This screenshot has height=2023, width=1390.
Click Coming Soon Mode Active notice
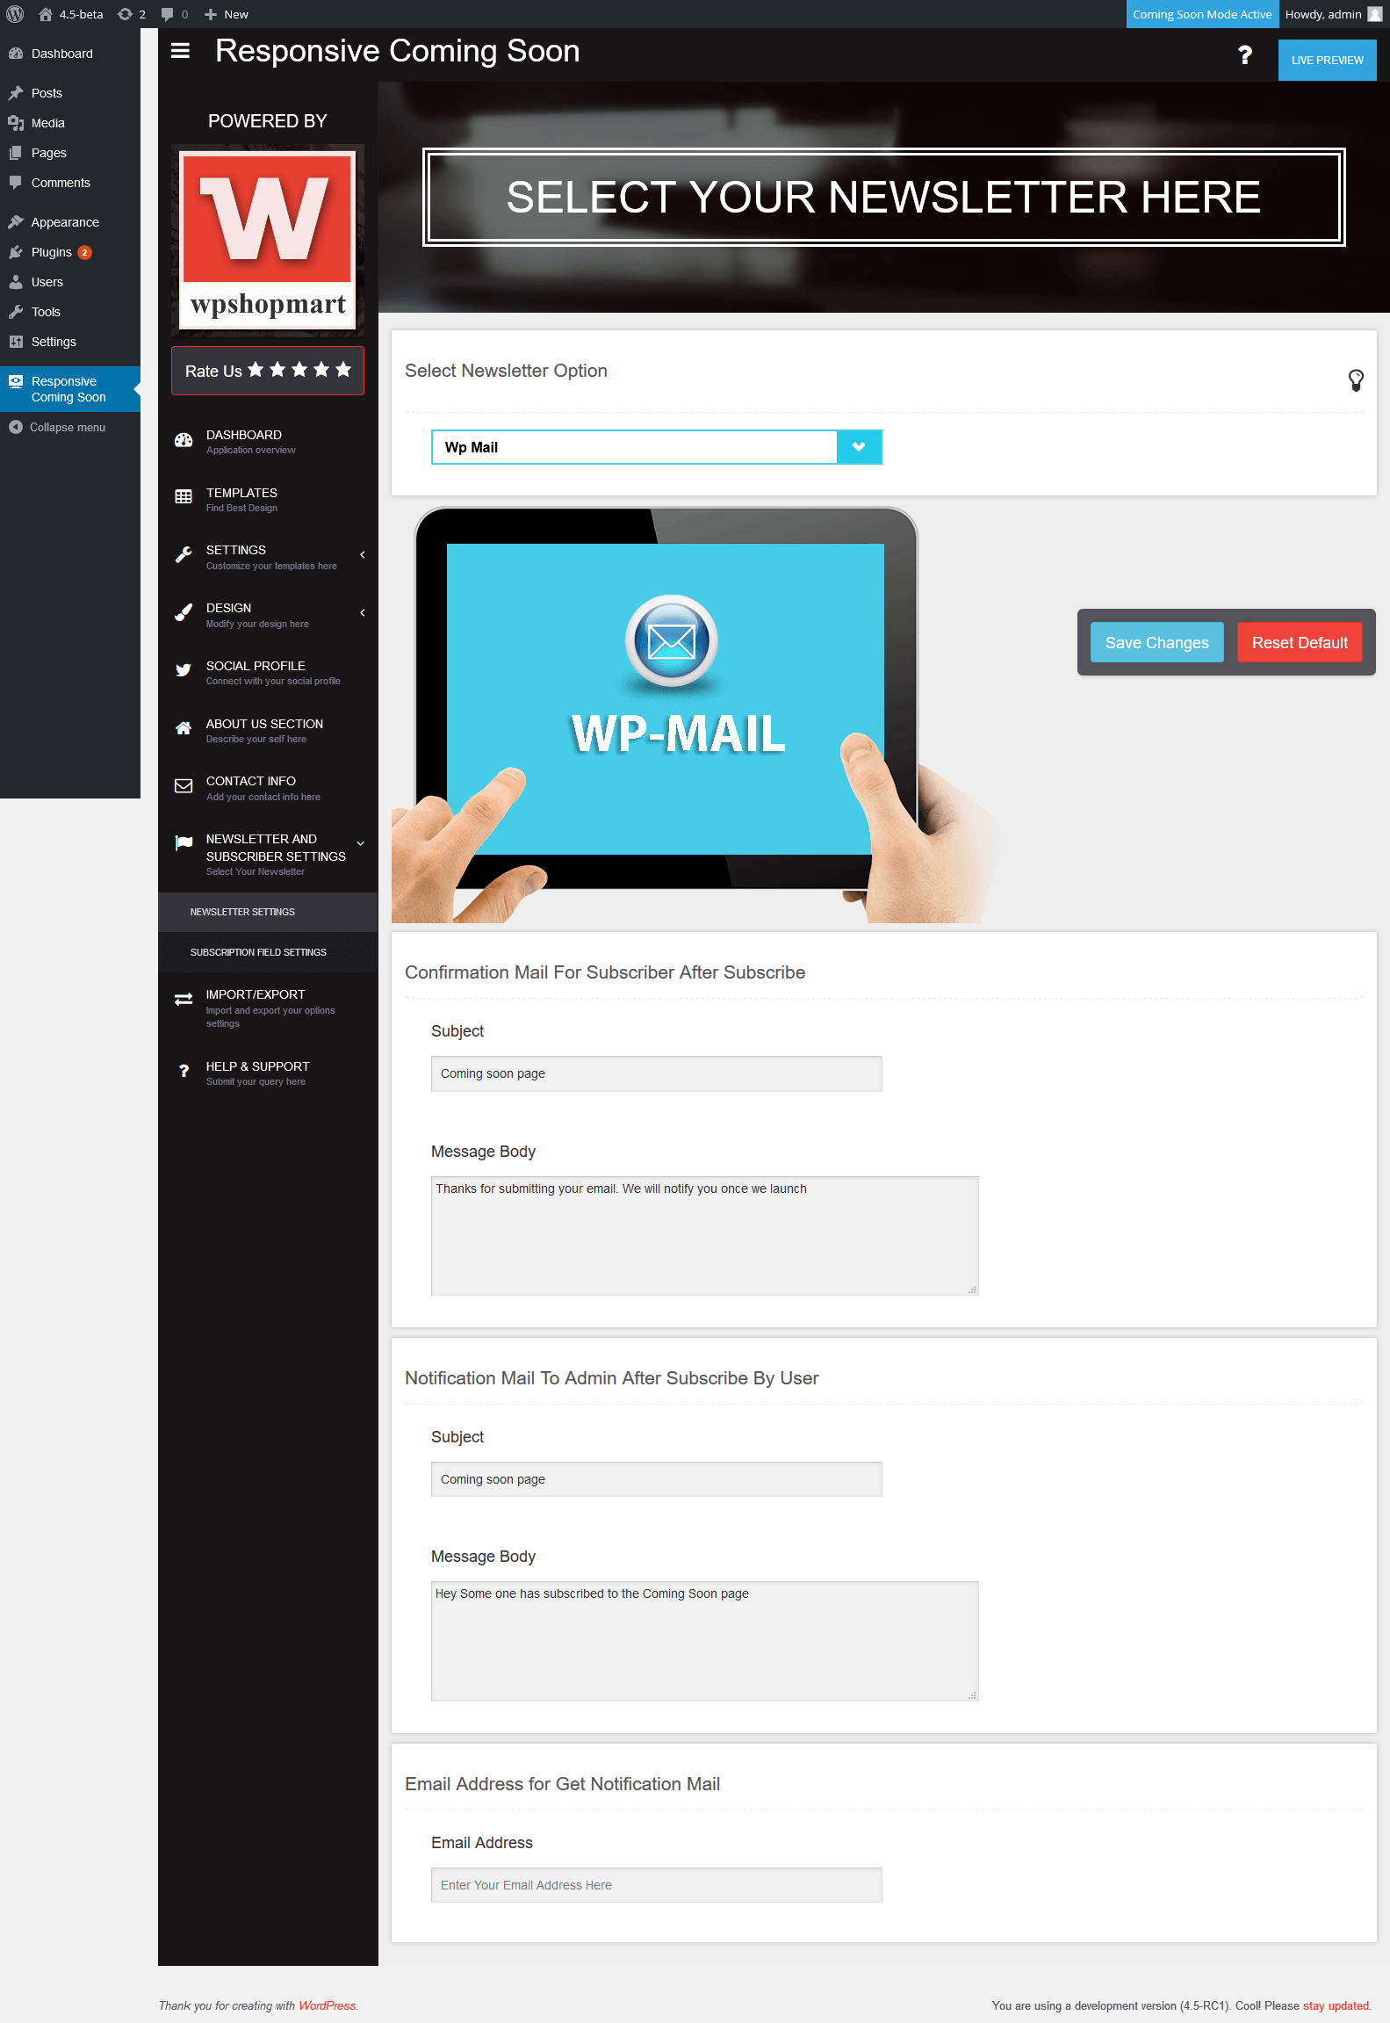[1201, 14]
